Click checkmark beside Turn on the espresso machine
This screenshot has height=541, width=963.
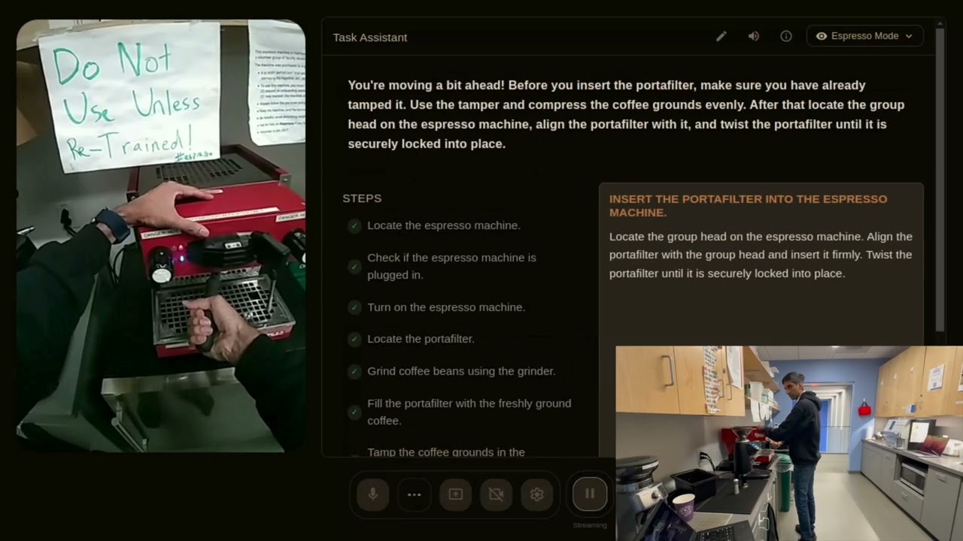click(354, 307)
